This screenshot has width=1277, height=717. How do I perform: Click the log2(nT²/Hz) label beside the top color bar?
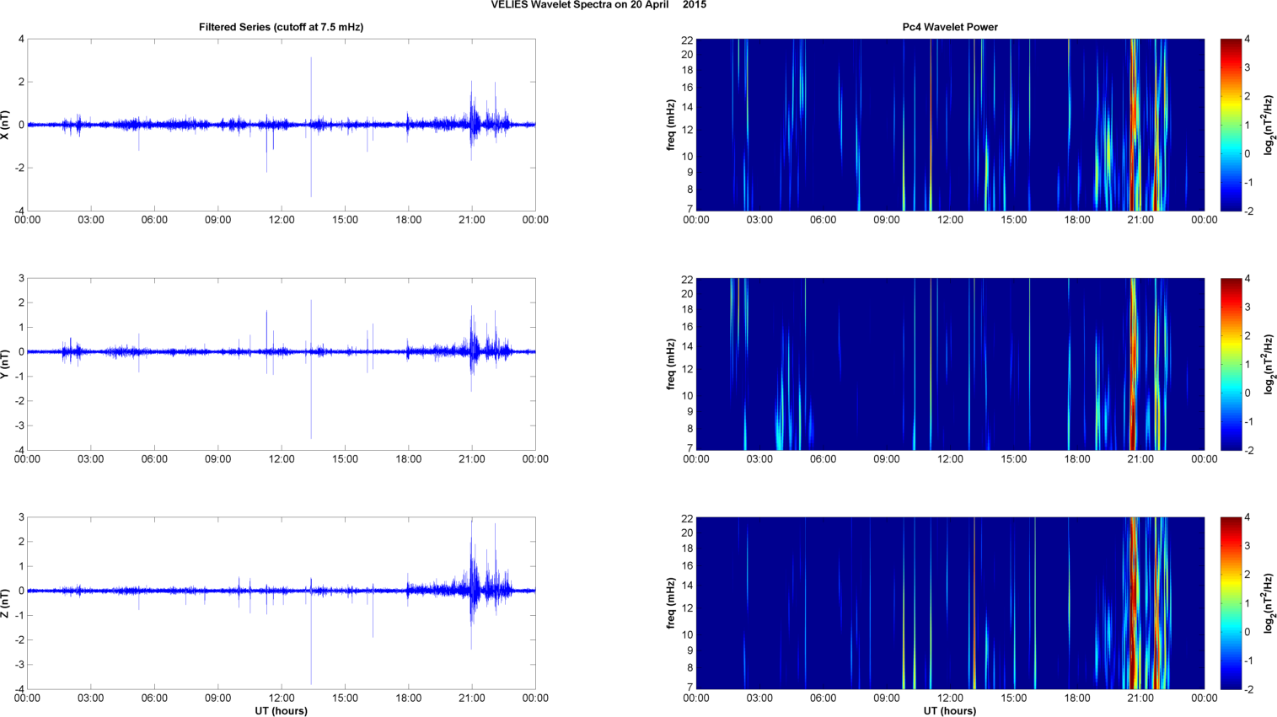(x=1269, y=125)
